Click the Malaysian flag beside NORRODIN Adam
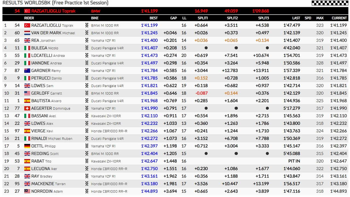 tap(27, 191)
